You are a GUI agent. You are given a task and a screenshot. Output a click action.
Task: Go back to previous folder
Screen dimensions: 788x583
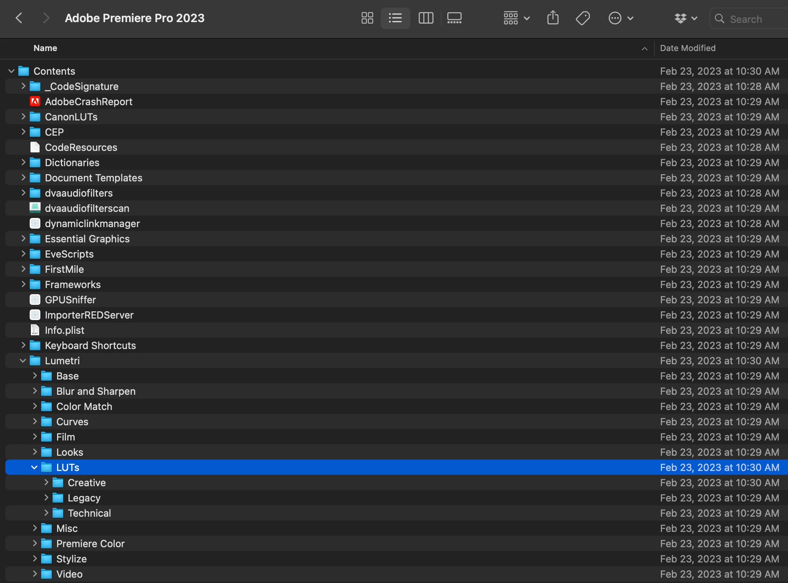pyautogui.click(x=19, y=18)
